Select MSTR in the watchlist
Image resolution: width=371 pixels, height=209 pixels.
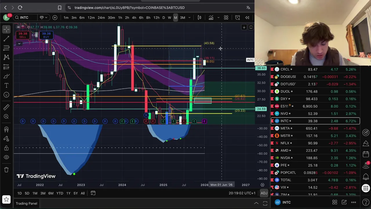point(315,136)
